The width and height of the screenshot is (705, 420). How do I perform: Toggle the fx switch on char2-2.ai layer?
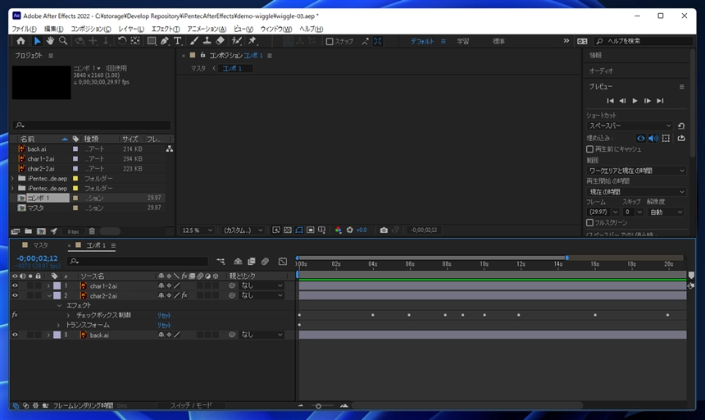click(184, 296)
